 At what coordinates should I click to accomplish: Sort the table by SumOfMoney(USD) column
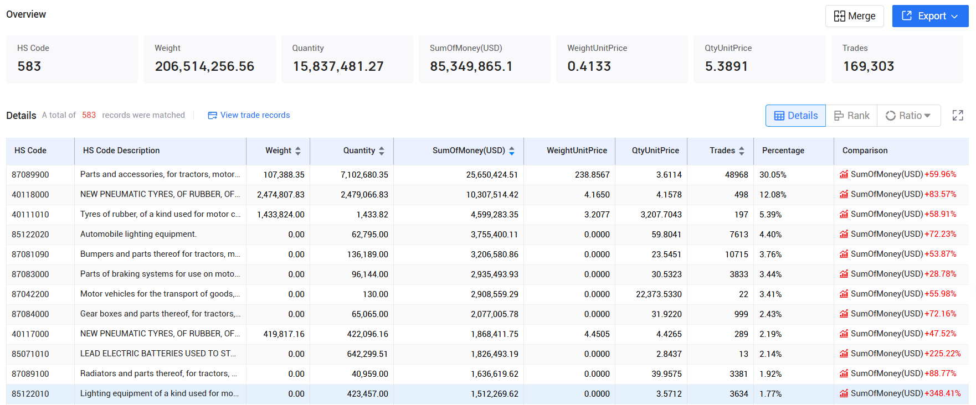pyautogui.click(x=512, y=150)
